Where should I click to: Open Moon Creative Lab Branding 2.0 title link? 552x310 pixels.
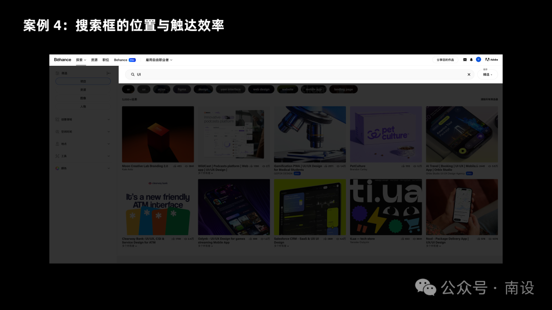click(145, 166)
